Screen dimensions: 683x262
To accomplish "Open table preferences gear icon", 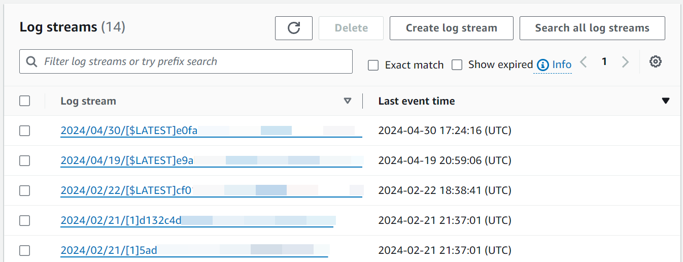I will [x=656, y=62].
